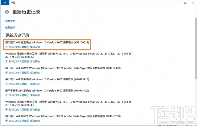The width and height of the screenshot is (197, 126).
Task: Select the KB4013418 update title text
Action: coord(47,79)
